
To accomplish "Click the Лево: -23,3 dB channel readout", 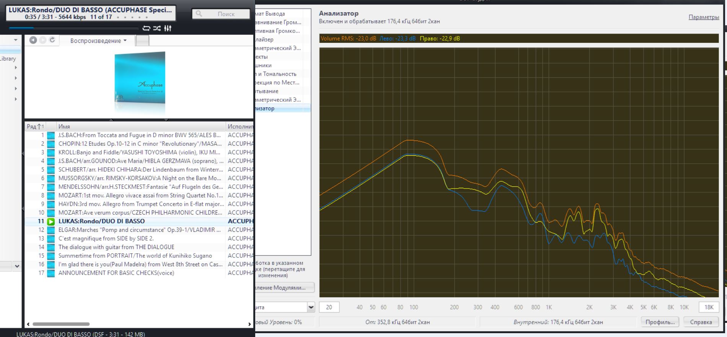I will (398, 39).
